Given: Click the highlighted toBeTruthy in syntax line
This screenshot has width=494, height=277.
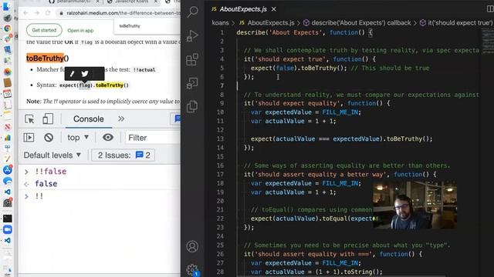Looking at the screenshot, I should pos(110,85).
